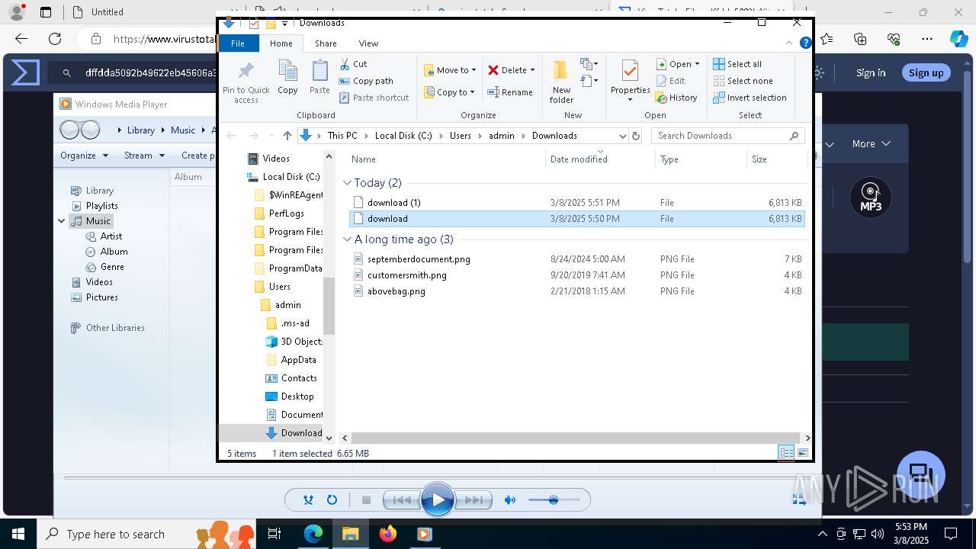Switch to the Share ribbon tab

point(326,43)
